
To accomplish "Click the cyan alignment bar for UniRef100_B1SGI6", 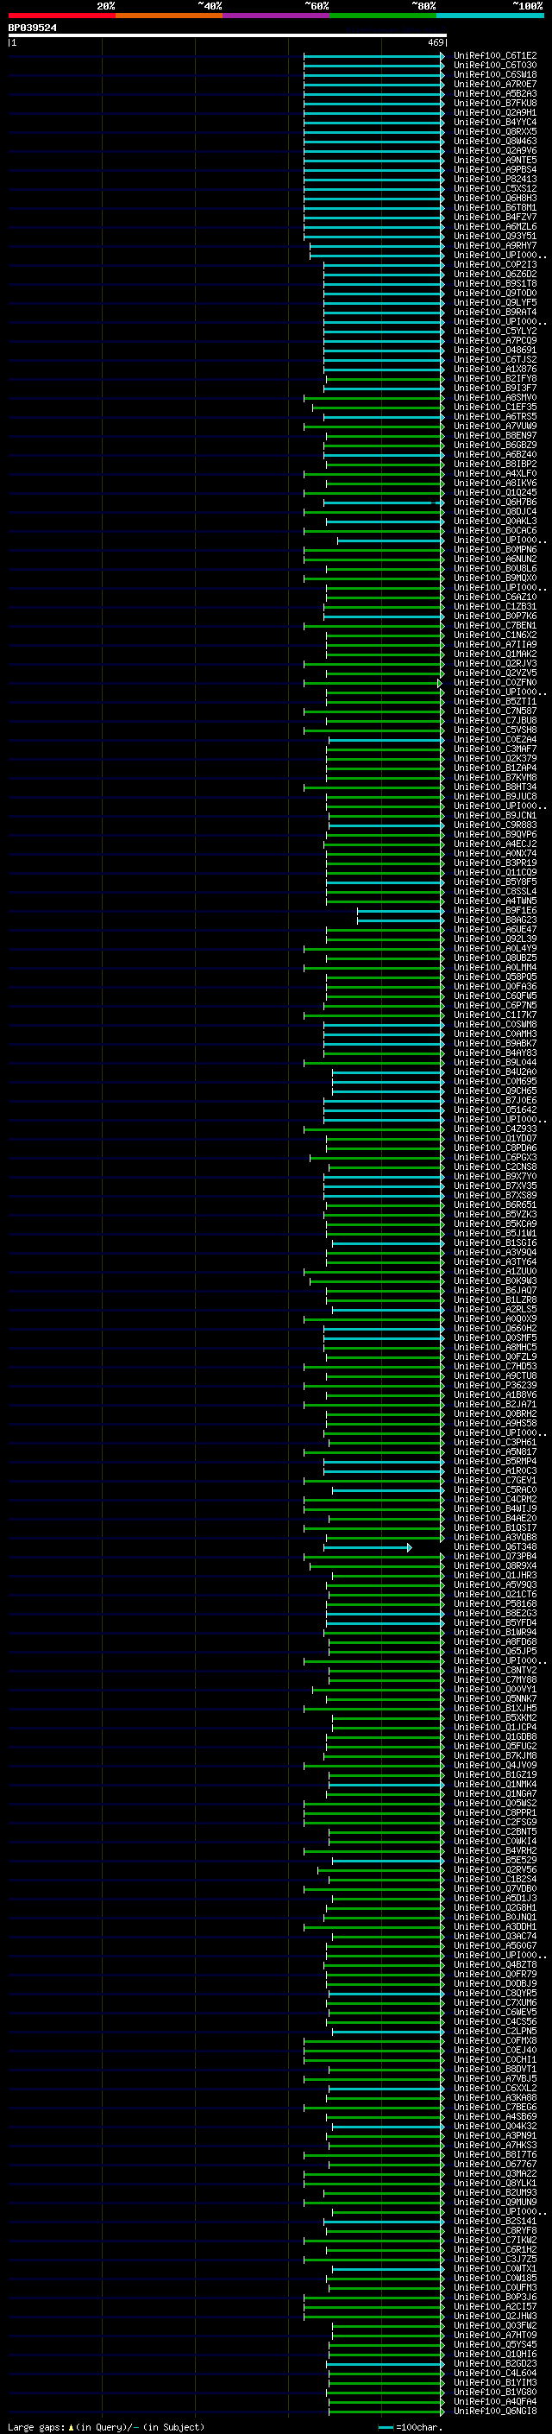I will [x=388, y=1243].
